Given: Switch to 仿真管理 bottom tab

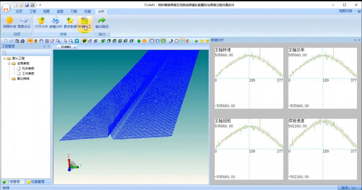Looking at the screenshot, I should click(x=35, y=182).
